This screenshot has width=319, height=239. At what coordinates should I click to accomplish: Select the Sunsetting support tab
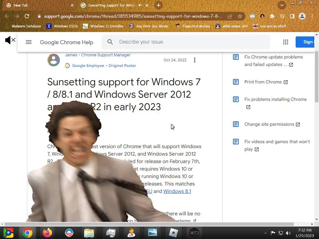tap(115, 5)
